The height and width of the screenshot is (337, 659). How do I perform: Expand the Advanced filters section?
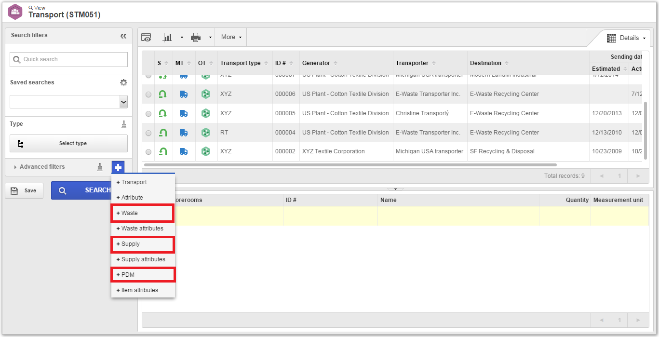pyautogui.click(x=42, y=167)
